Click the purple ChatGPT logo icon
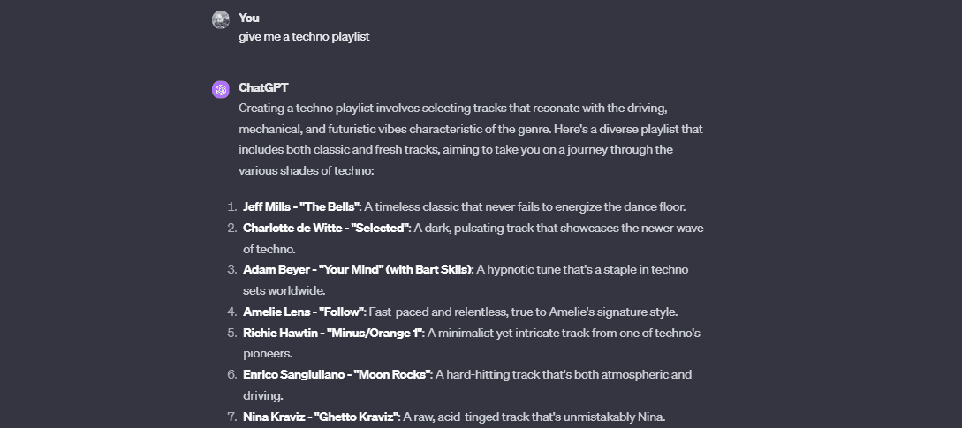The height and width of the screenshot is (428, 962). coord(221,89)
